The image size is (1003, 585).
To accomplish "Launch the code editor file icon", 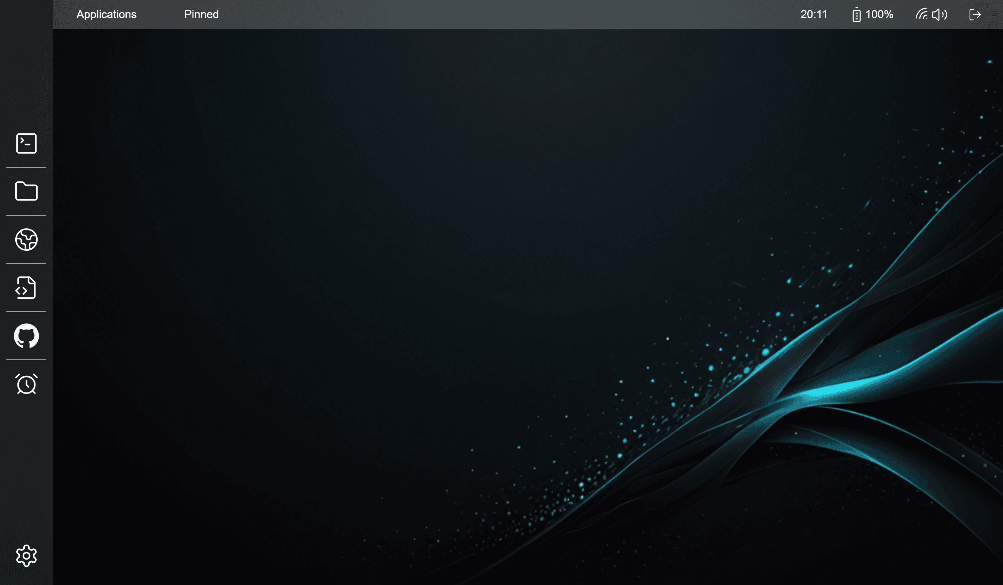I will click(26, 288).
